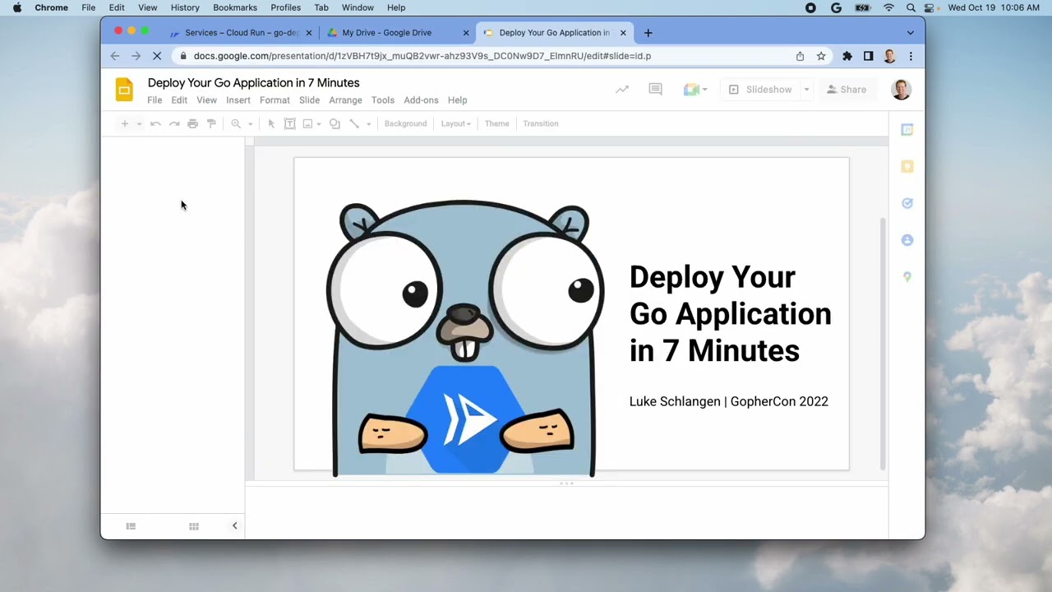1052x592 pixels.
Task: Select the slide title text
Action: (730, 313)
